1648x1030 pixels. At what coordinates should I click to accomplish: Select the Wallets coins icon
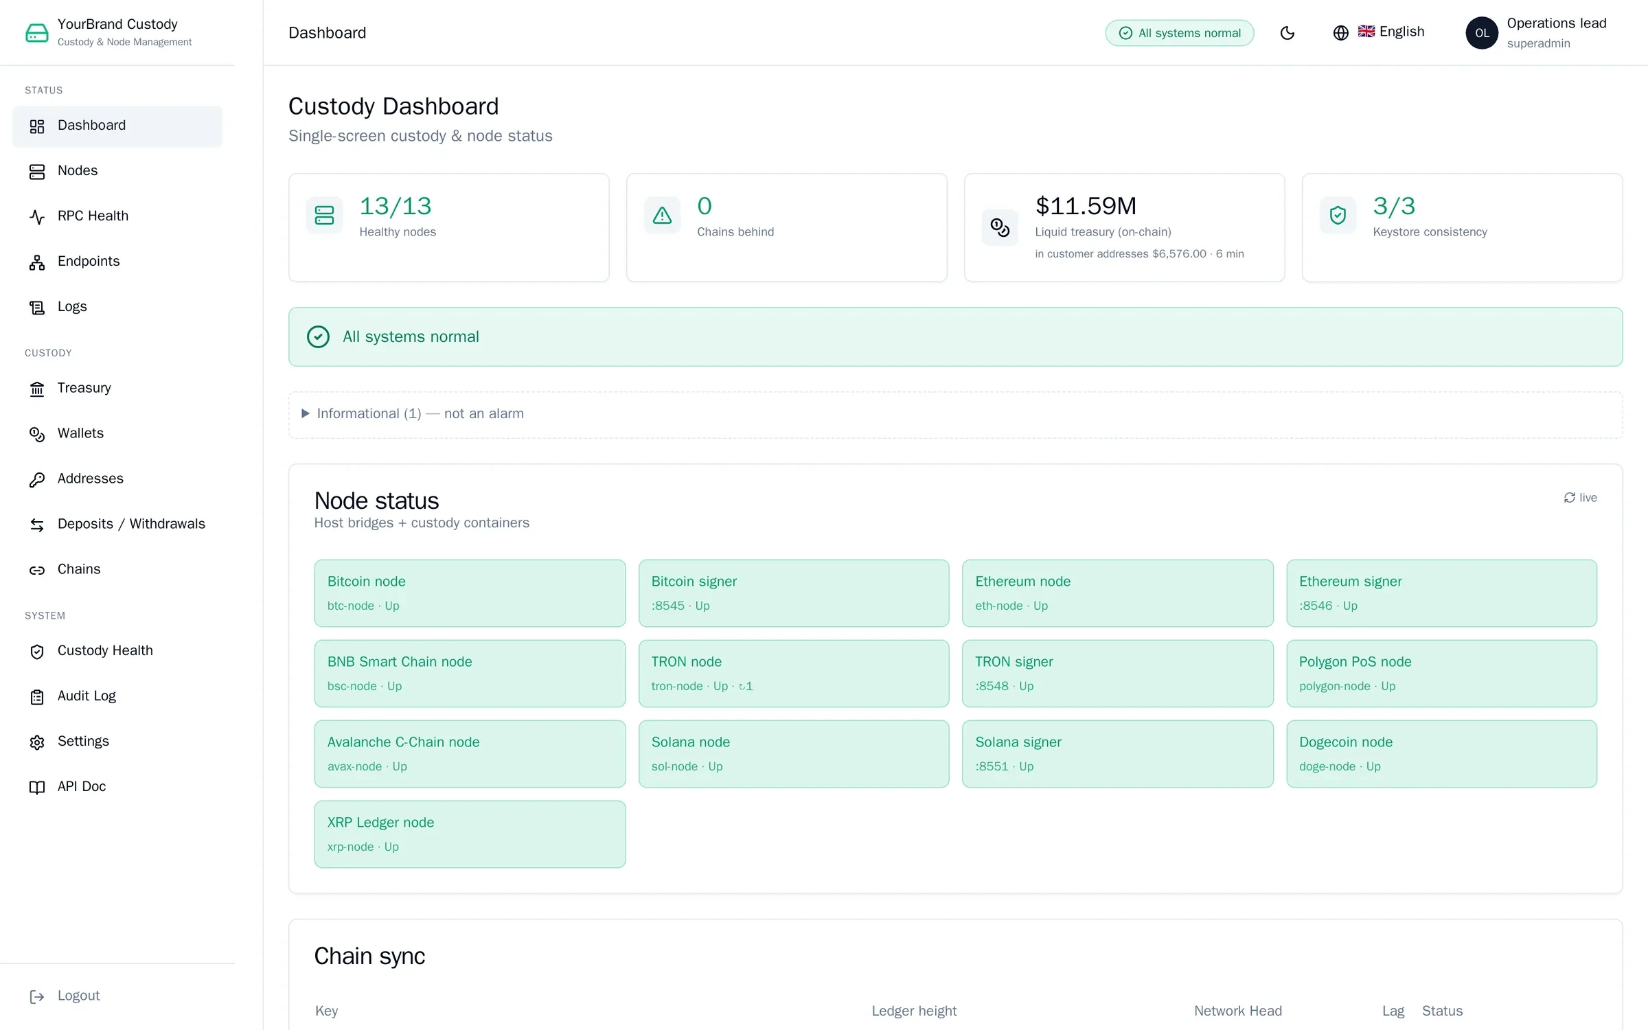[x=37, y=435]
